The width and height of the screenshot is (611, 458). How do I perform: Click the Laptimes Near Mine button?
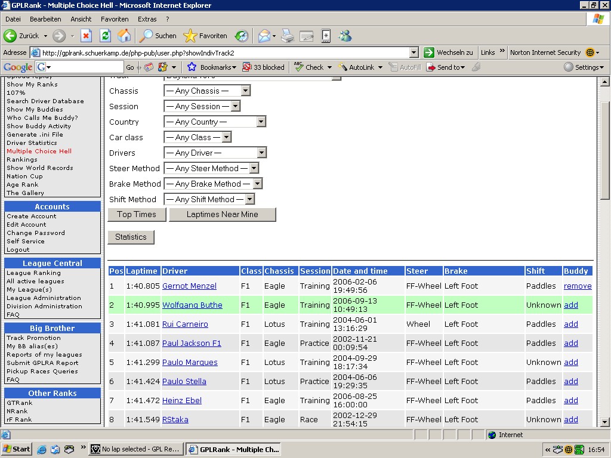222,215
